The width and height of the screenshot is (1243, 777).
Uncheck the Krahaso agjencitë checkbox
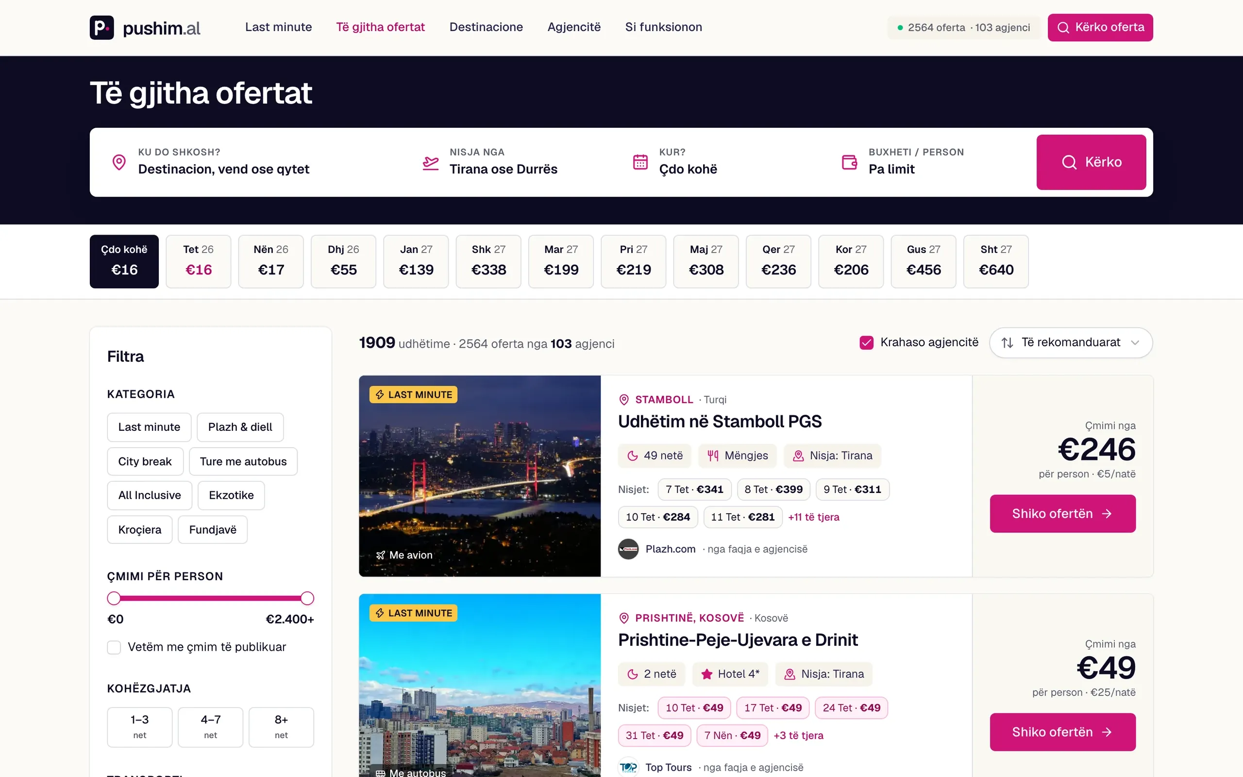(x=867, y=343)
